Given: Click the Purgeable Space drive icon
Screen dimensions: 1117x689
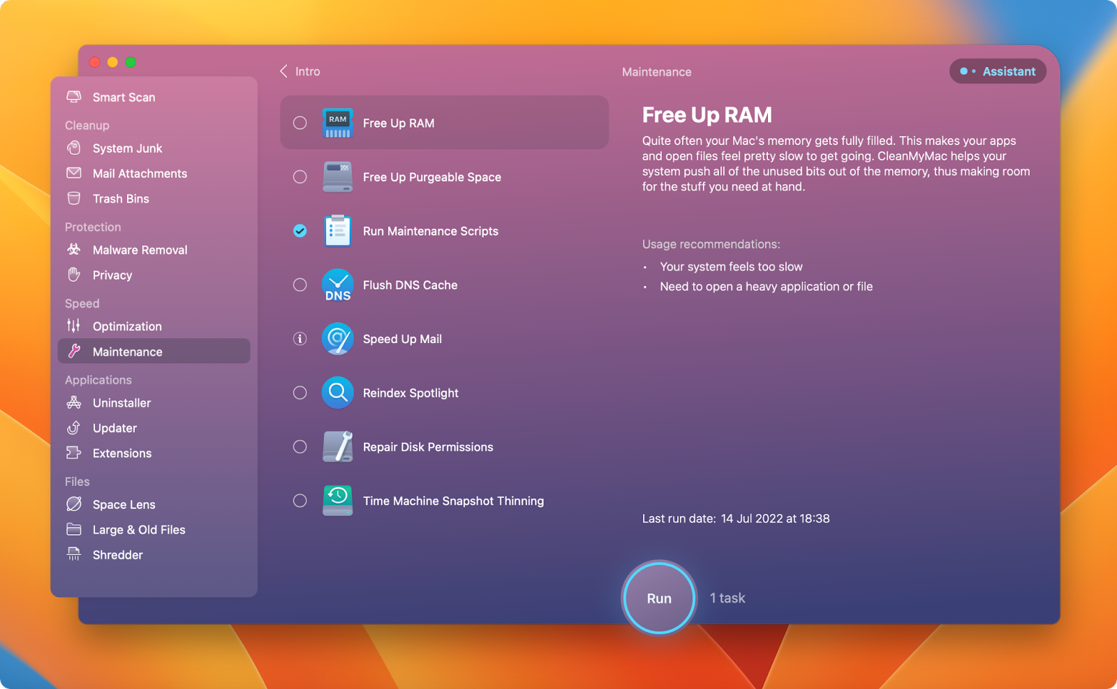Looking at the screenshot, I should pos(338,177).
